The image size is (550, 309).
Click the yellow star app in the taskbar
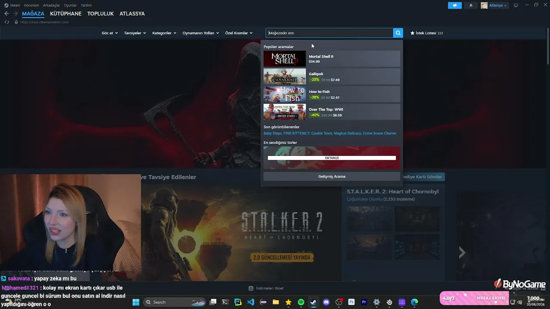coord(288,302)
